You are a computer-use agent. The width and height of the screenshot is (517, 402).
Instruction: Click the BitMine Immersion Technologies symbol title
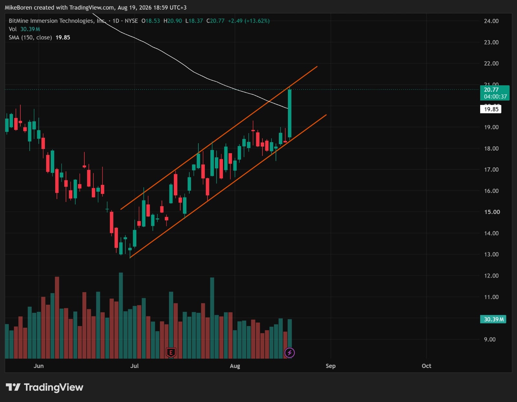tap(57, 21)
